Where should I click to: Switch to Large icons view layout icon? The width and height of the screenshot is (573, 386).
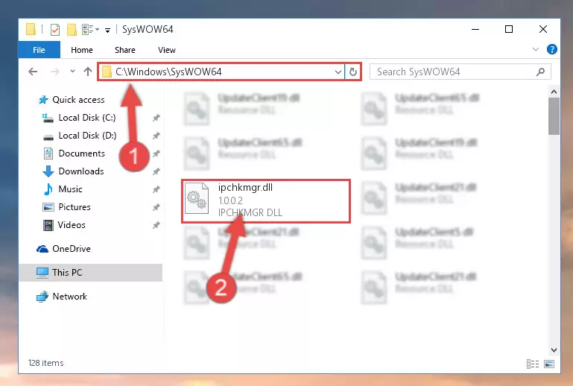(x=549, y=364)
